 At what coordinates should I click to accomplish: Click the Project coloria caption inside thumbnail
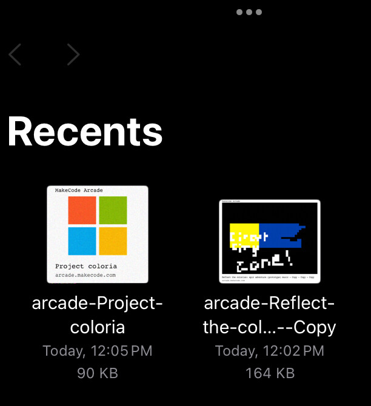point(86,267)
